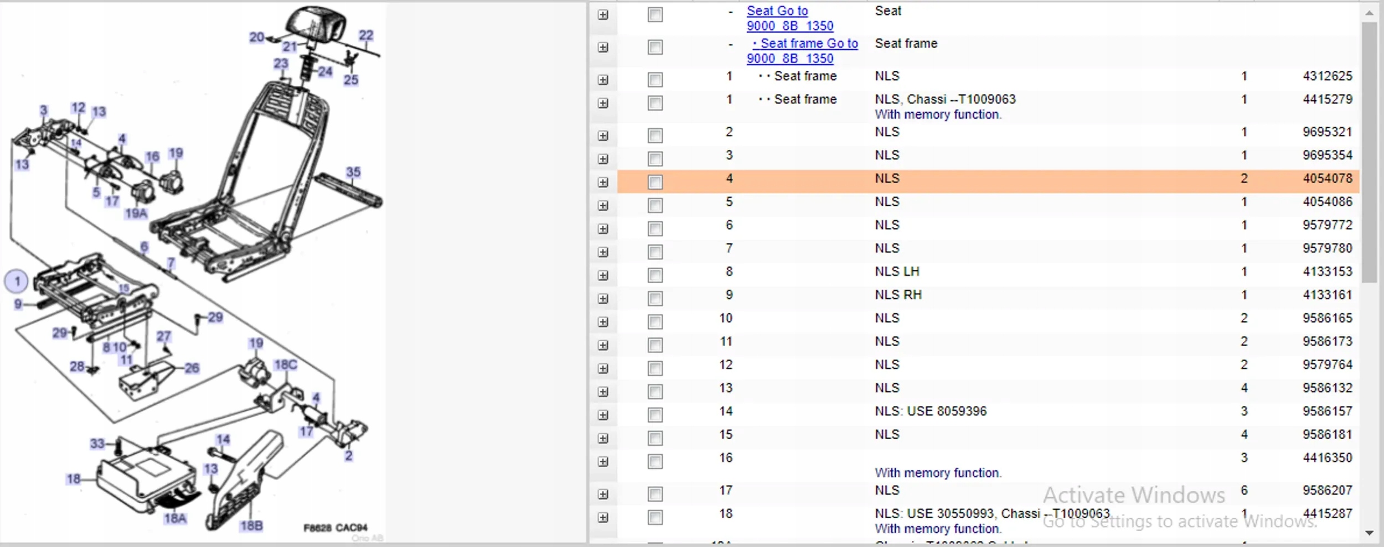The width and height of the screenshot is (1384, 547).
Task: Check the box for part 9586132
Action: (x=655, y=392)
